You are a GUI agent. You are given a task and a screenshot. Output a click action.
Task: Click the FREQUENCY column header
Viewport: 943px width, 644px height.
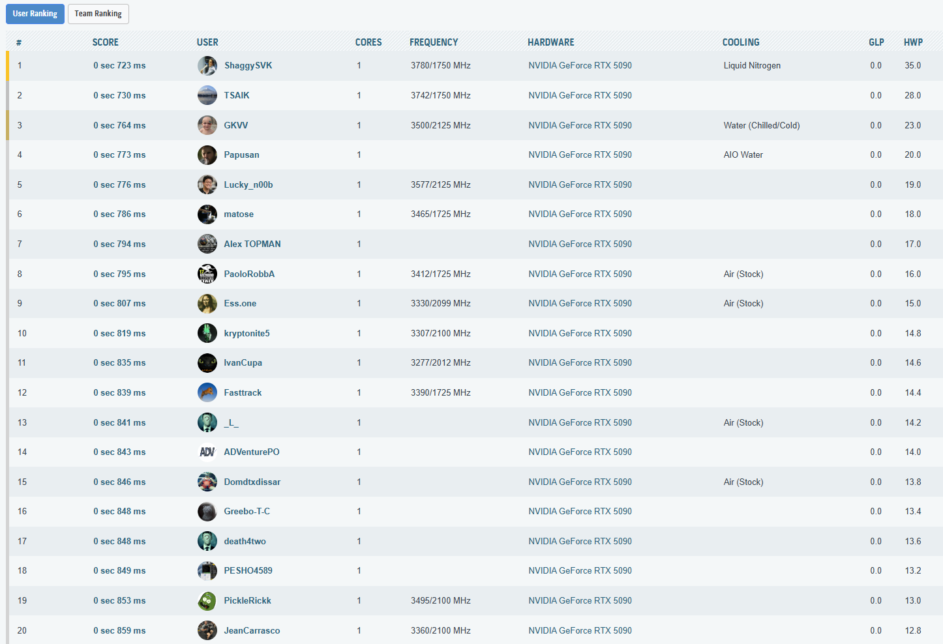pos(434,42)
